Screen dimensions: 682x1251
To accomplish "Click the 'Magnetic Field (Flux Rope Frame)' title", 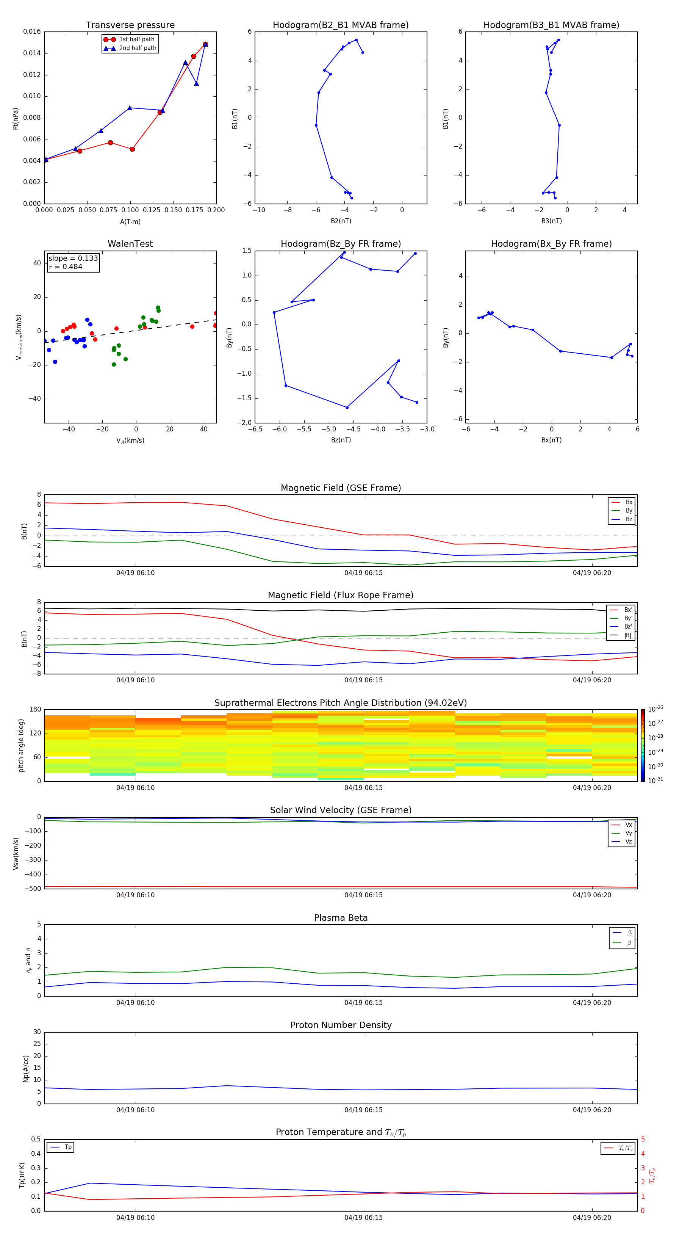I will 341,596.
